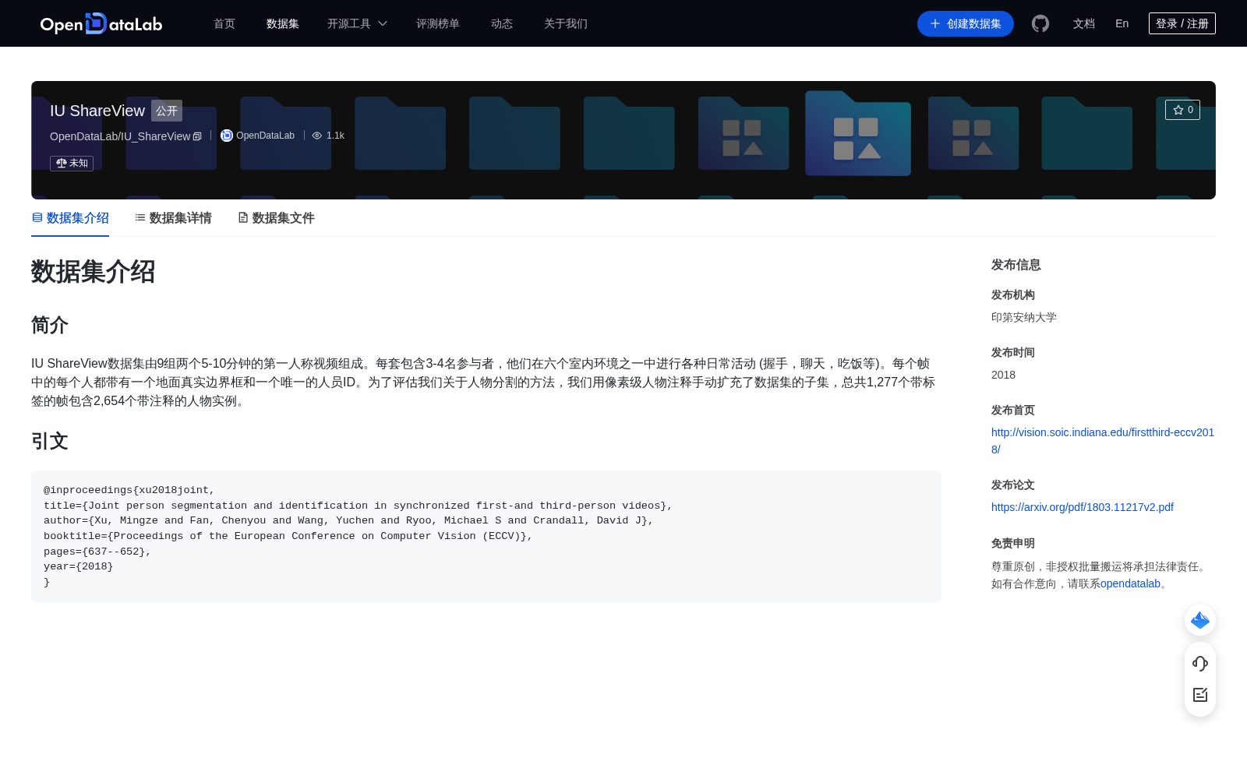Click the file icon of 数据集文件 tab
This screenshot has width=1247, height=779.
tap(243, 217)
